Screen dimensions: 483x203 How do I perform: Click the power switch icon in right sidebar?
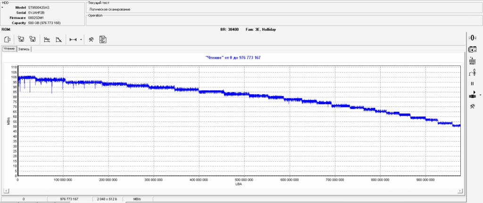pyautogui.click(x=472, y=73)
